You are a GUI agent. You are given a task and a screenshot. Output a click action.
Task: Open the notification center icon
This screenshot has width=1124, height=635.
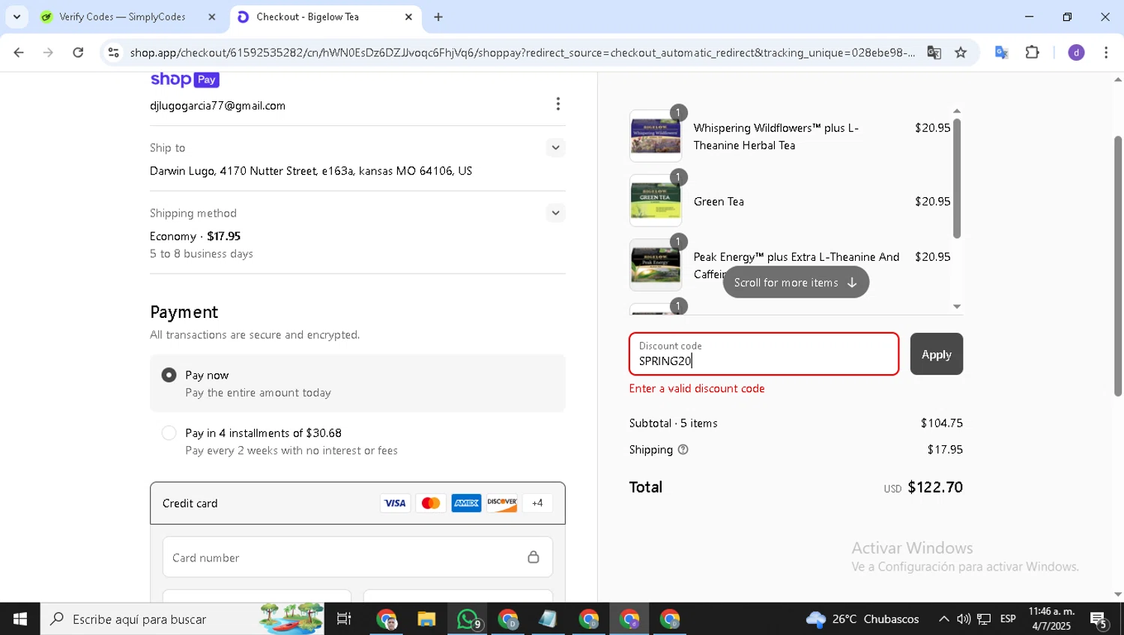point(1099,620)
